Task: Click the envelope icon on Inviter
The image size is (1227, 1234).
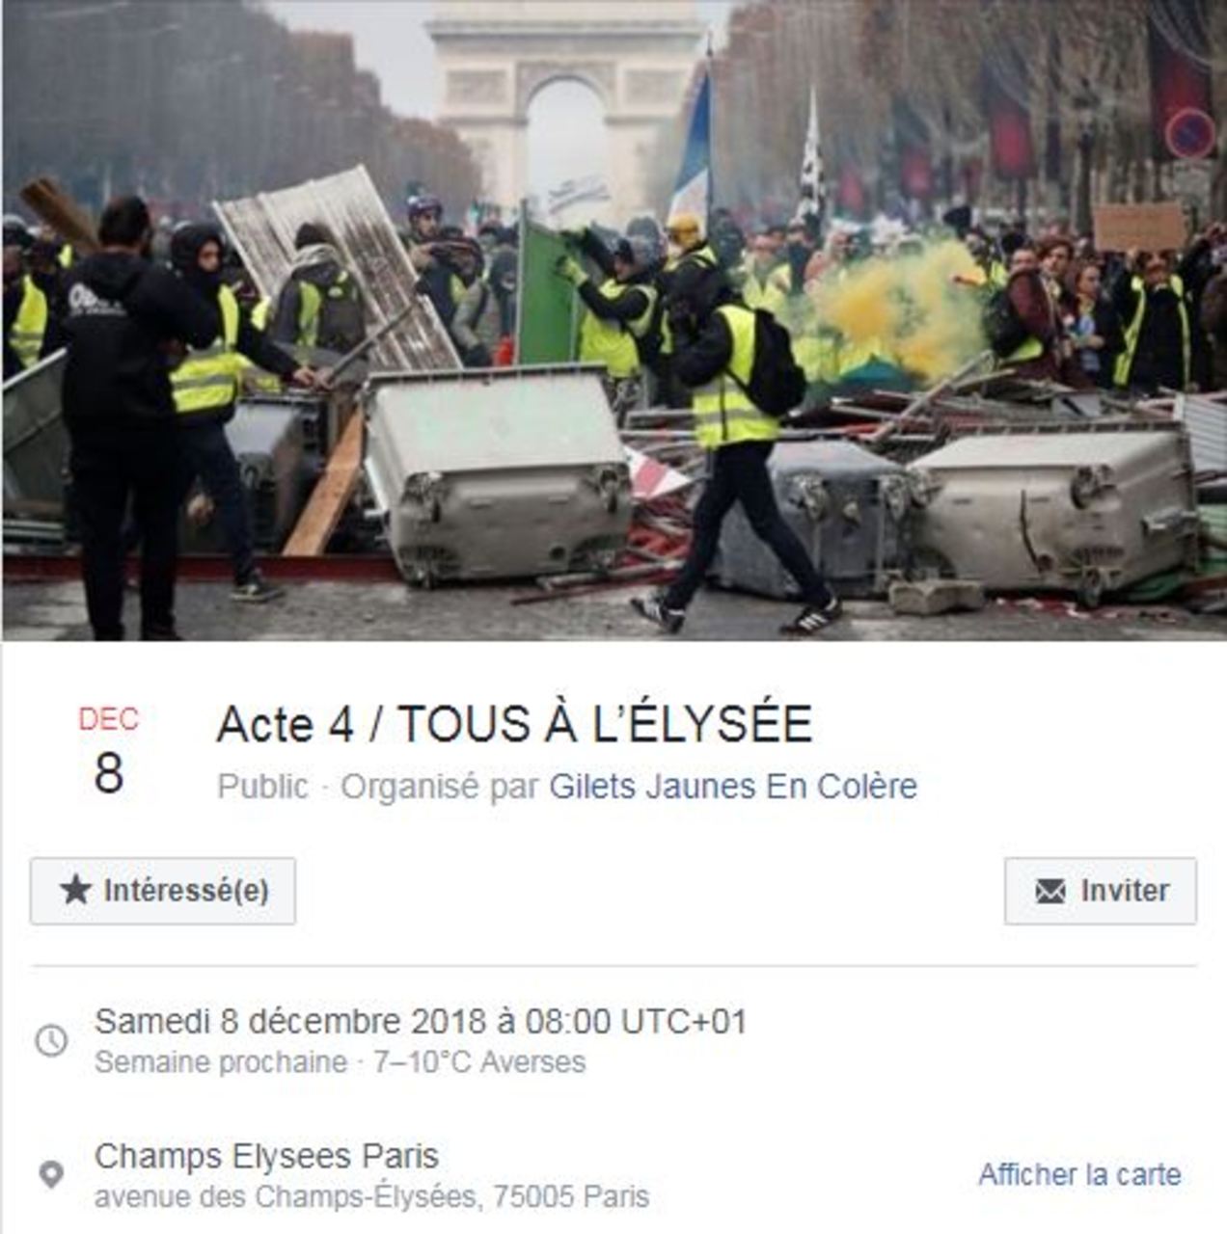Action: pyautogui.click(x=1050, y=891)
